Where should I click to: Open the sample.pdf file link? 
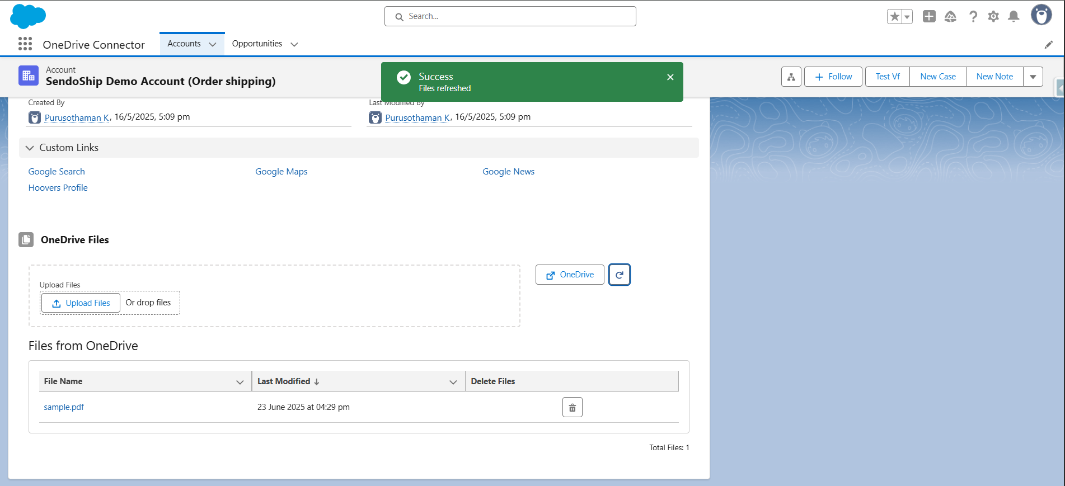pos(64,407)
